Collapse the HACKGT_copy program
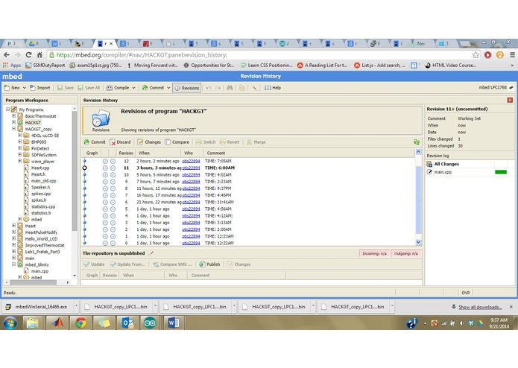The width and height of the screenshot is (518, 368). click(14, 129)
